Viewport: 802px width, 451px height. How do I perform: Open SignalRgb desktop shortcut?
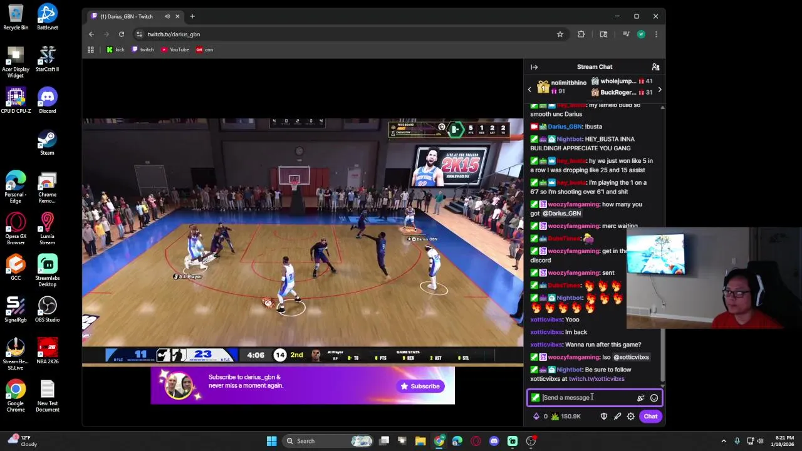16,309
